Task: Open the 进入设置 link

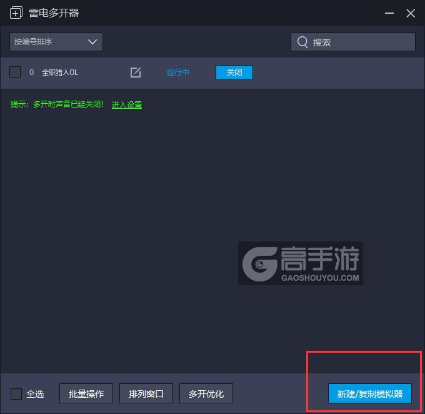Action: [x=127, y=104]
